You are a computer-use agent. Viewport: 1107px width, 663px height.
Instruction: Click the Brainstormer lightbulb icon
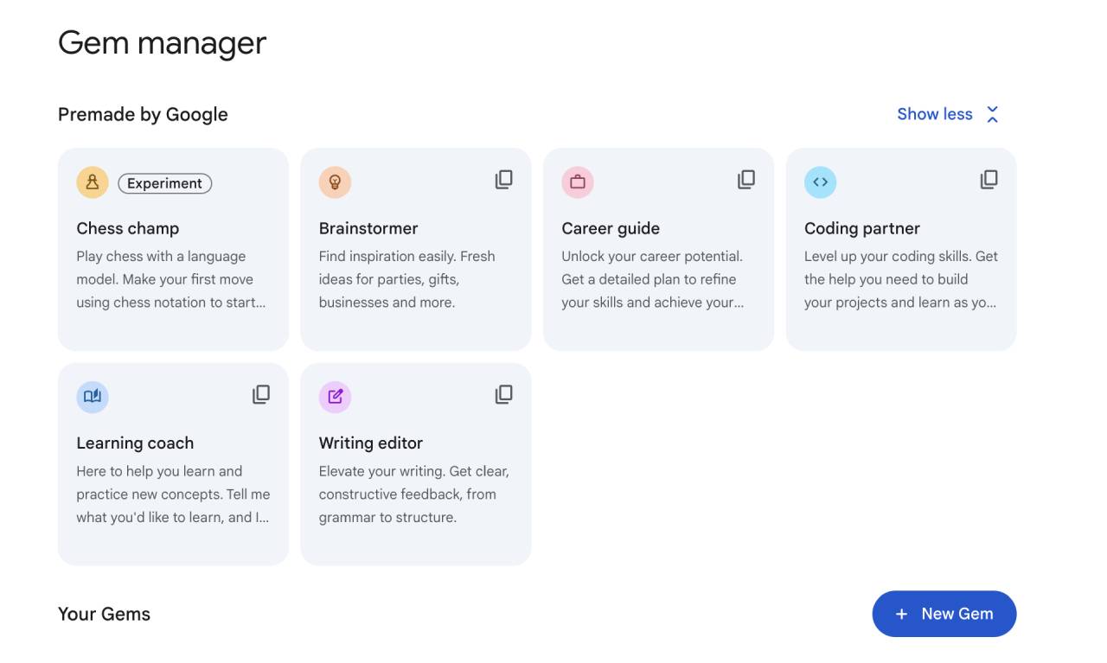[x=335, y=182]
